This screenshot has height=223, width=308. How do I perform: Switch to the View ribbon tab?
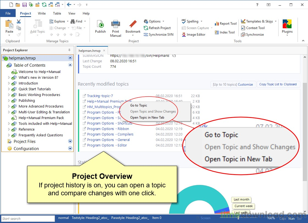pyautogui.click(x=72, y=13)
